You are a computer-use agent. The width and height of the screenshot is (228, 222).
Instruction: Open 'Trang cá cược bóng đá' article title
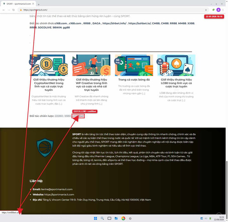coord(134,79)
